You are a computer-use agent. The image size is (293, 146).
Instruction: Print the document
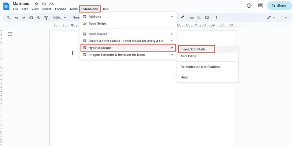pyautogui.click(x=31, y=18)
